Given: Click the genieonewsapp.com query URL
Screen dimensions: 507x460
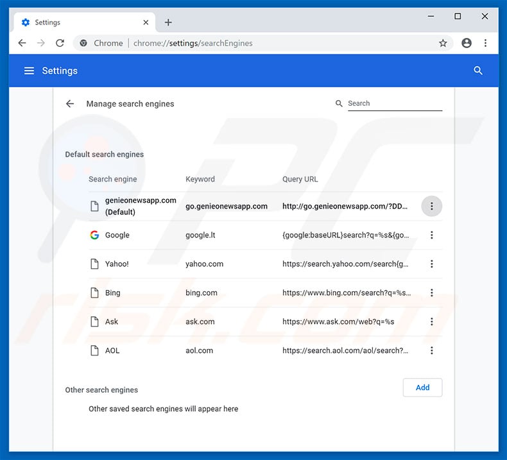Looking at the screenshot, I should 345,206.
